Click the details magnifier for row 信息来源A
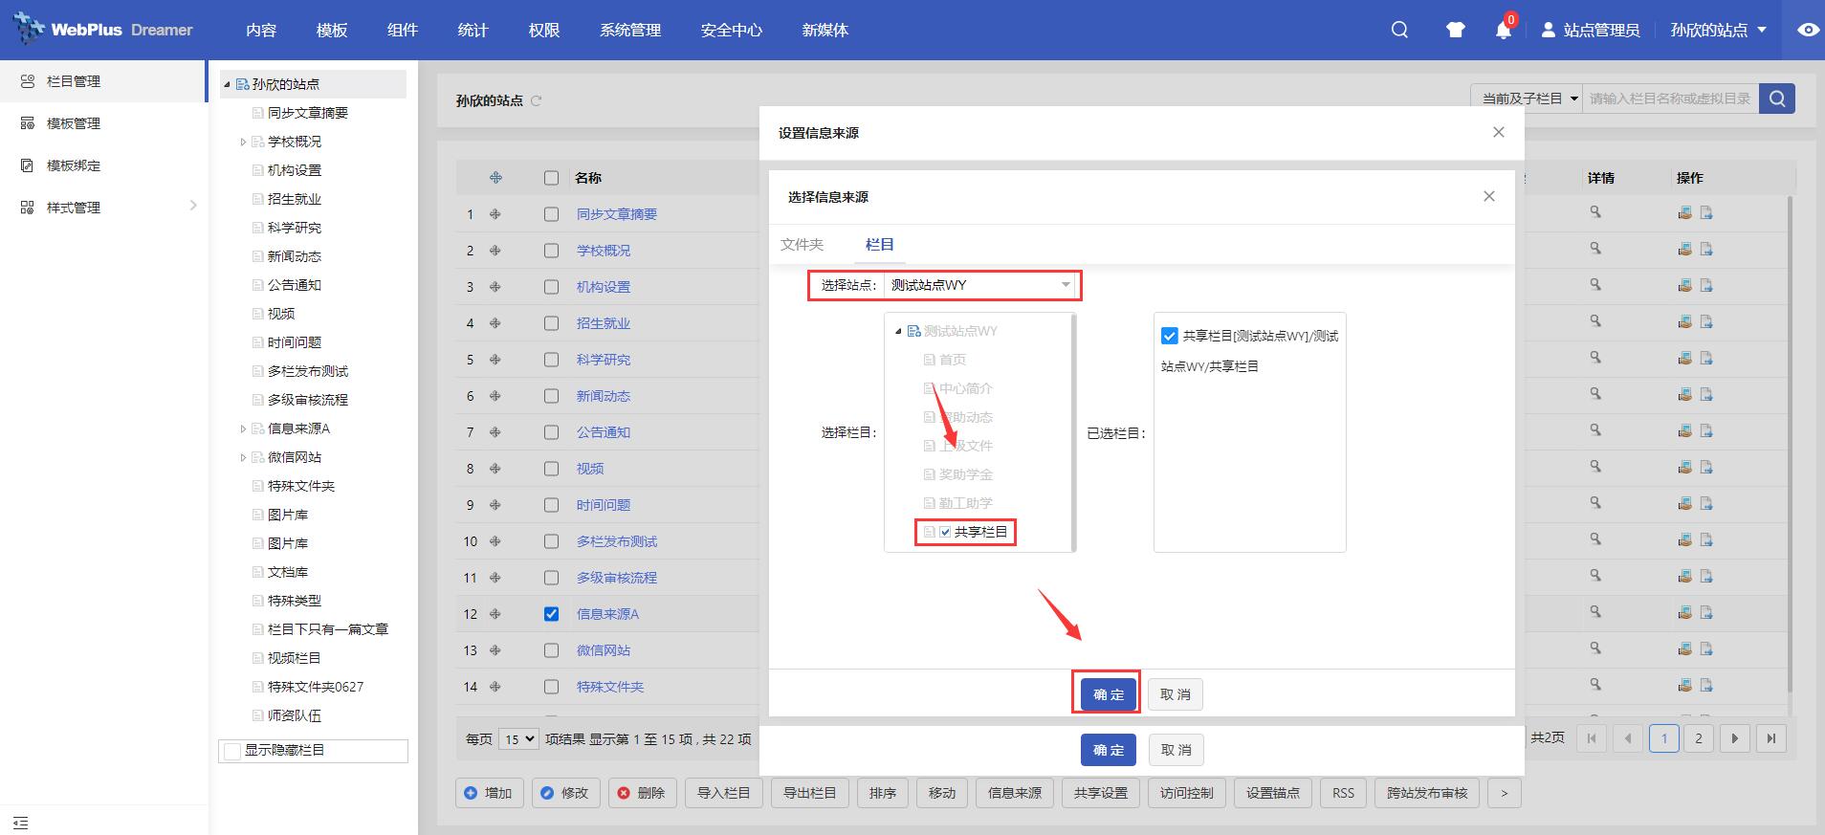This screenshot has width=1825, height=835. [1595, 612]
